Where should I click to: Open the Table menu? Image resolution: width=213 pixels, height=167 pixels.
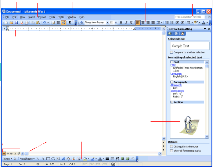click(x=61, y=17)
